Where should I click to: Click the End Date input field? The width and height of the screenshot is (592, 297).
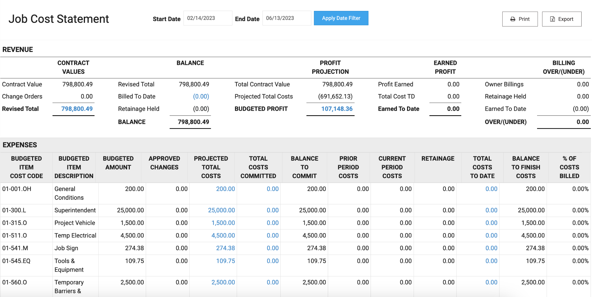click(286, 18)
